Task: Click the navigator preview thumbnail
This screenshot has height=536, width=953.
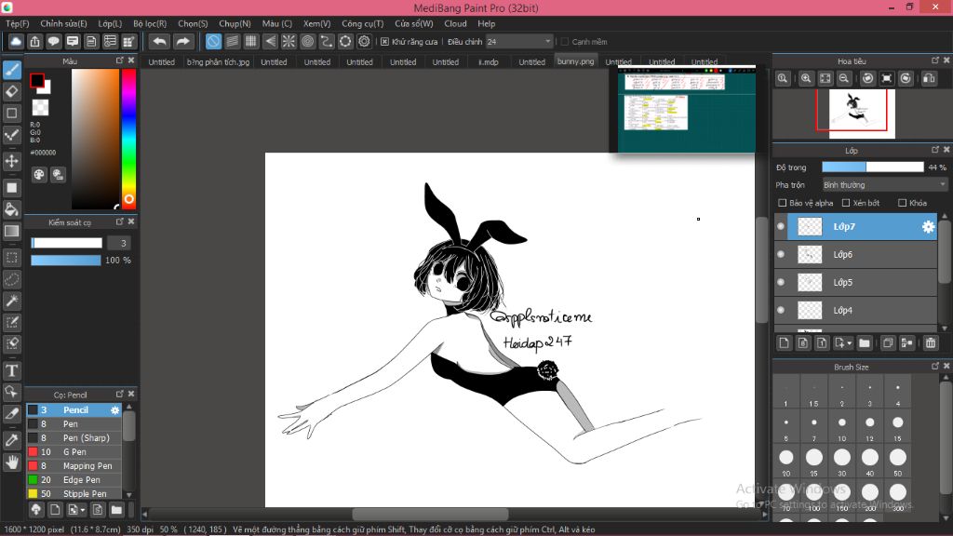Action: tap(862, 114)
